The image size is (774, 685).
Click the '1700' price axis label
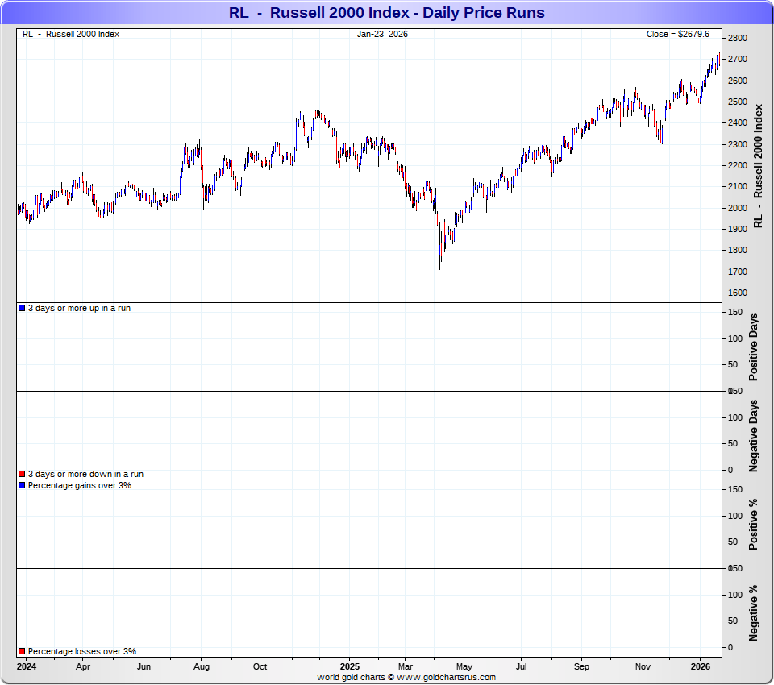(738, 272)
